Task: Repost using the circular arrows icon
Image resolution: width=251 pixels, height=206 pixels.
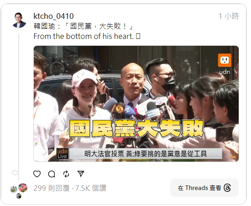Action: 66,174
